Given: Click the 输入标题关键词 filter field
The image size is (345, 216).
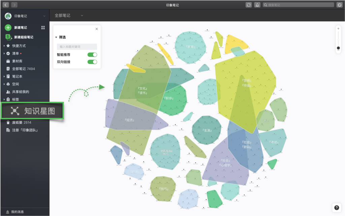Looking at the screenshot, I should [x=77, y=47].
